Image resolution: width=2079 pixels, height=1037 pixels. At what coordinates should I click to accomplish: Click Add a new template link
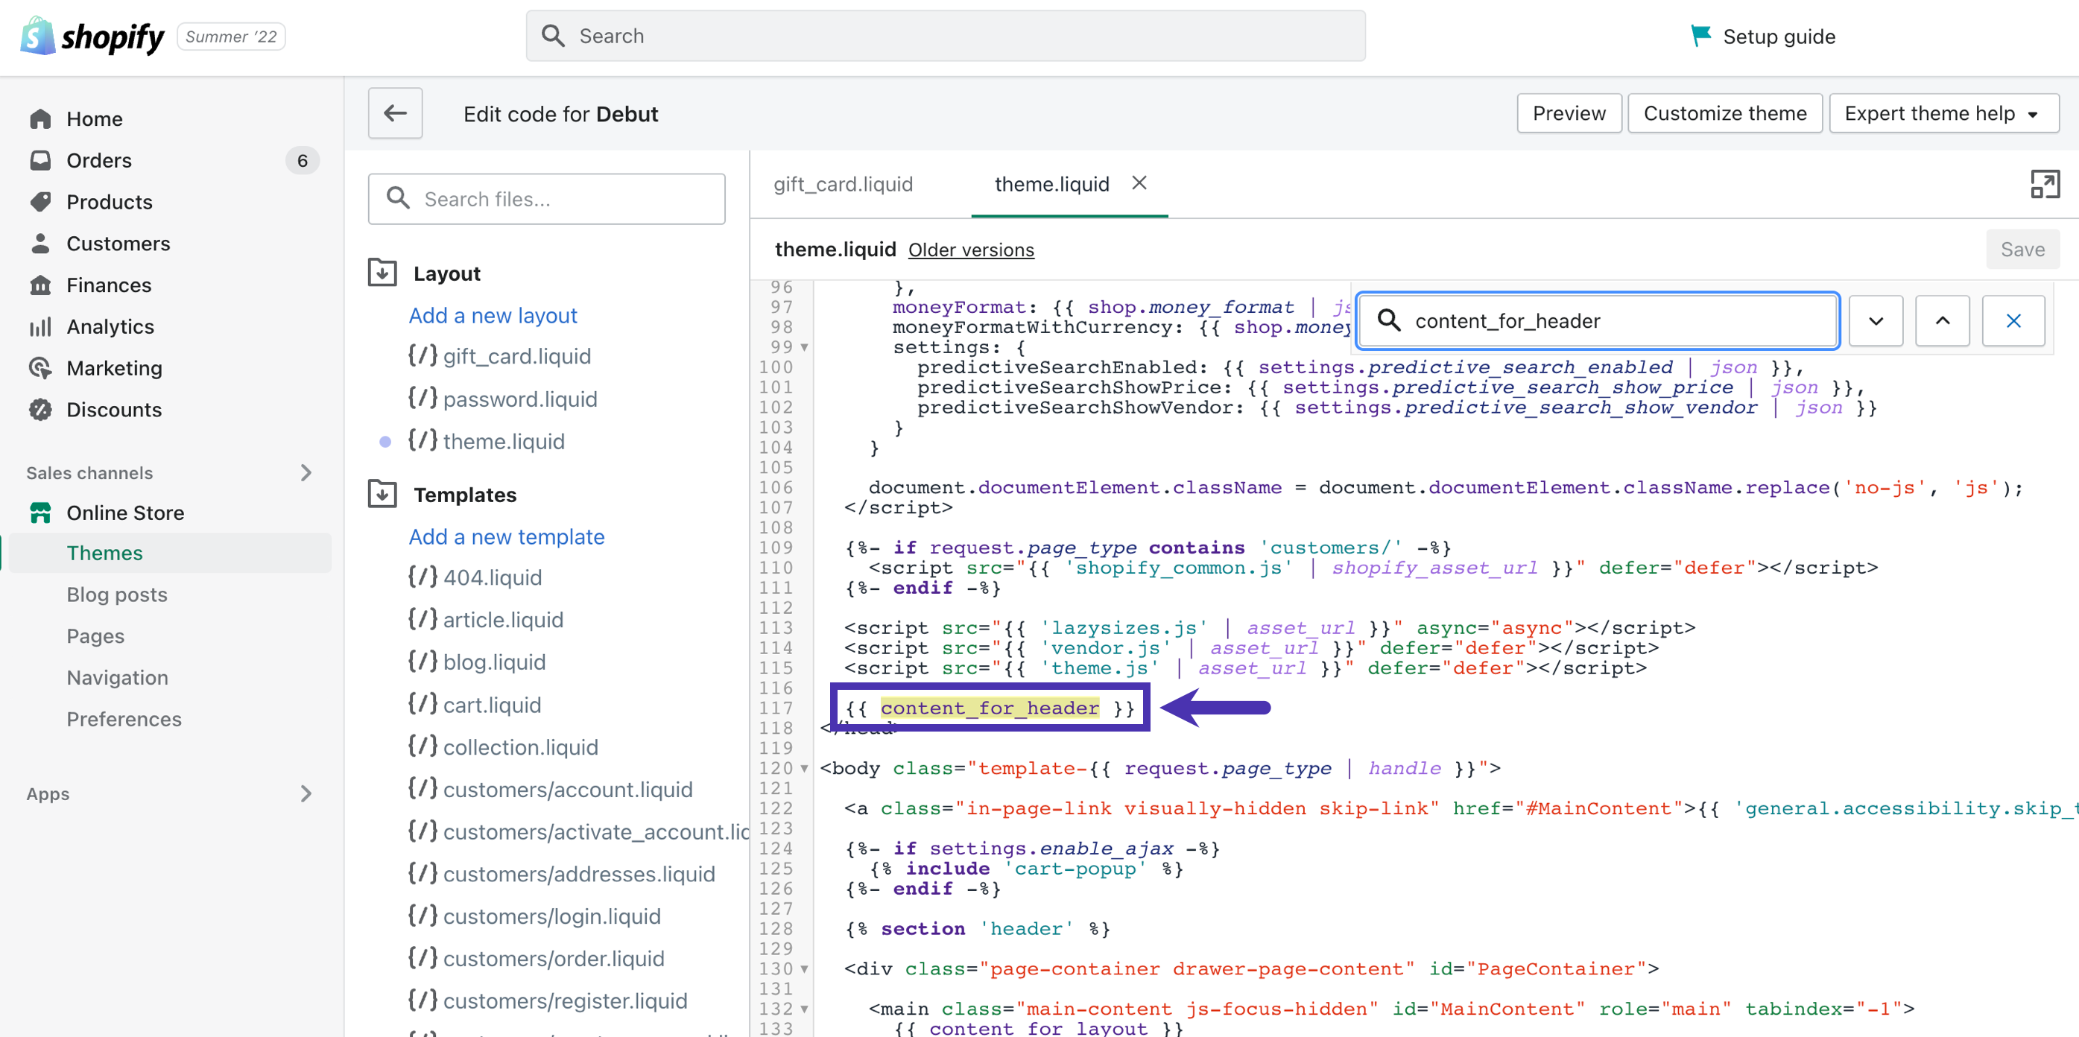tap(506, 536)
